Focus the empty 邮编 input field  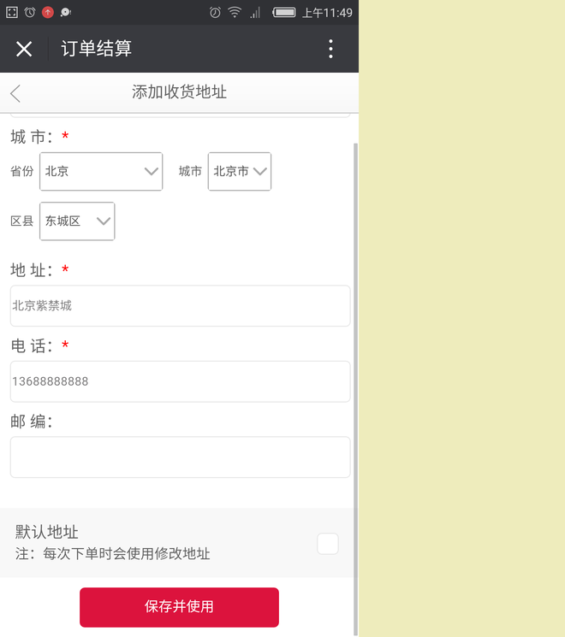[x=180, y=457]
